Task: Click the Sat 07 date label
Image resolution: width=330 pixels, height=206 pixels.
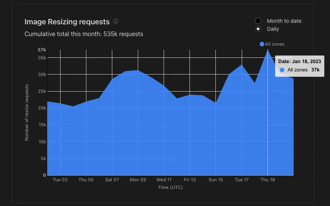Action: 112,180
